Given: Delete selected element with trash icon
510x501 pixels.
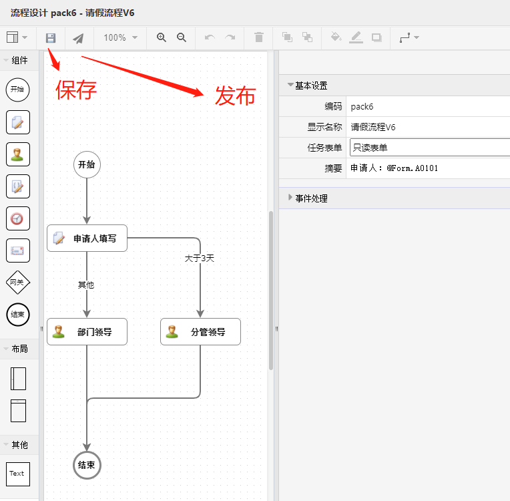Looking at the screenshot, I should (x=259, y=37).
